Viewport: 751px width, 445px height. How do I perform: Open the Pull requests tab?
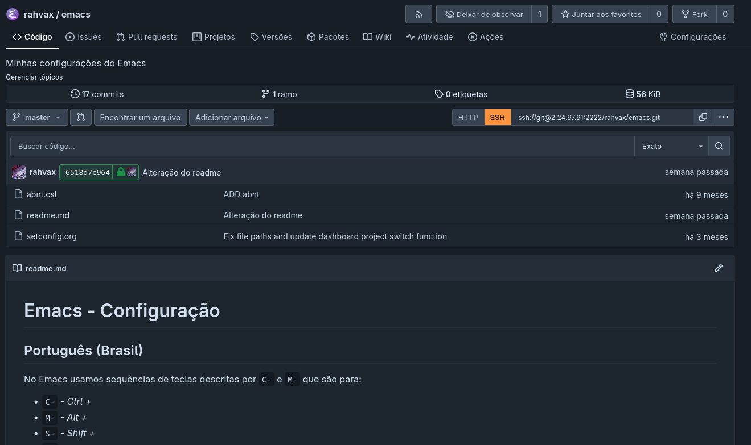click(x=147, y=37)
